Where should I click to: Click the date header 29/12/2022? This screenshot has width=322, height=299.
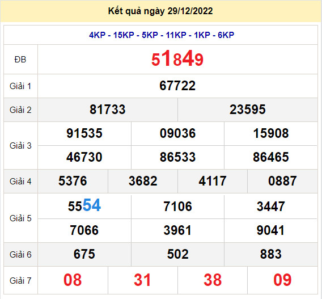(190, 11)
